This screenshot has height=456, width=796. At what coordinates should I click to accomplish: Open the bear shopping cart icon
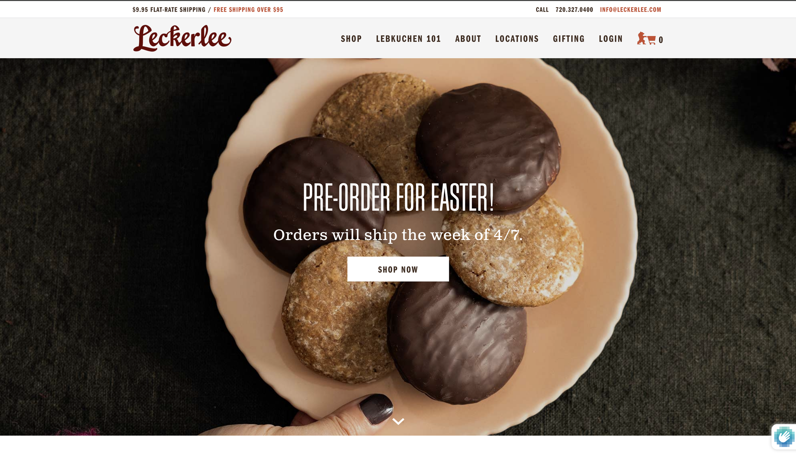pos(646,38)
